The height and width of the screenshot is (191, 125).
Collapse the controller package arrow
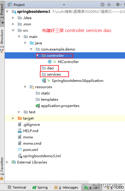[38, 56]
